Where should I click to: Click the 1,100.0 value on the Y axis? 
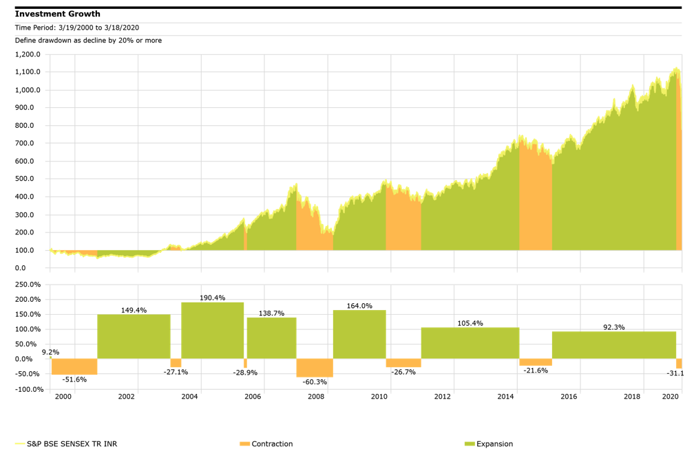28,72
